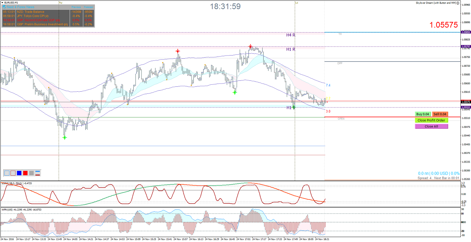Image resolution: width=471 pixels, height=242 pixels.
Task: Click the 24 Nov 18:21 time axis label
Action: pos(322,239)
